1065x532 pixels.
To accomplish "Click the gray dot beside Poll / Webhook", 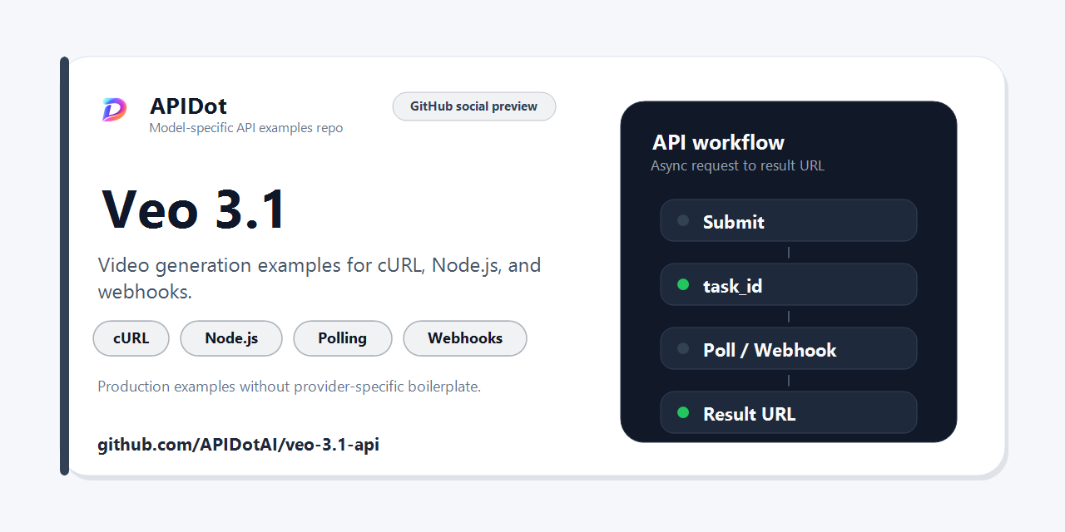I will point(683,348).
